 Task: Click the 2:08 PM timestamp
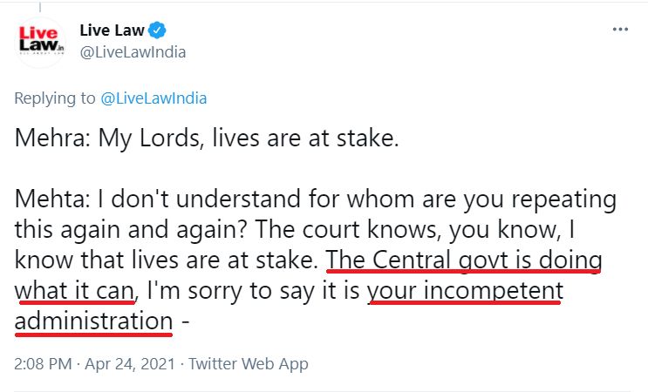[43, 362]
